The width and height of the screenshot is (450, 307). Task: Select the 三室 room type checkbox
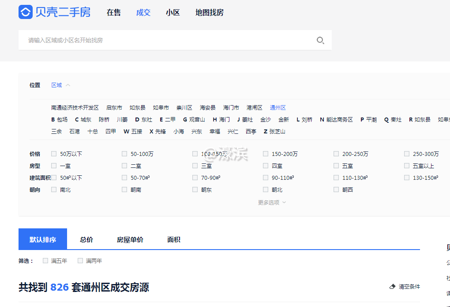[x=195, y=165]
